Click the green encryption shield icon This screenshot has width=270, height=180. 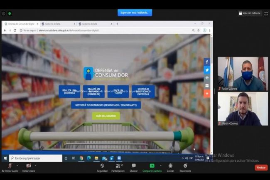coord(10,13)
